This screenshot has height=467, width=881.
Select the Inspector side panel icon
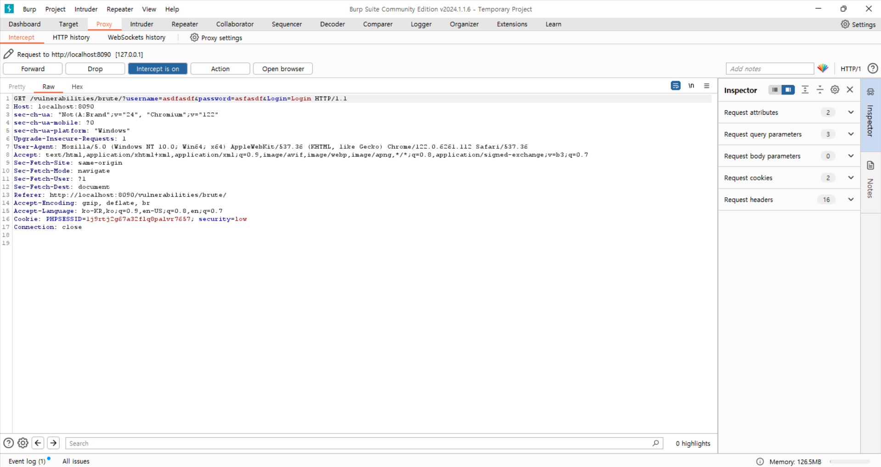pos(870,92)
